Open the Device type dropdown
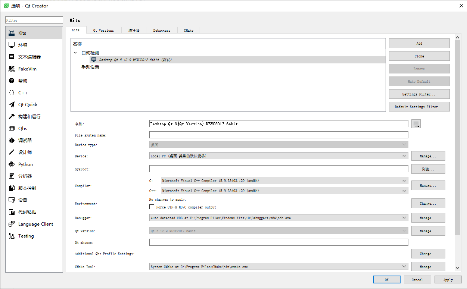The width and height of the screenshot is (467, 289). click(278, 145)
